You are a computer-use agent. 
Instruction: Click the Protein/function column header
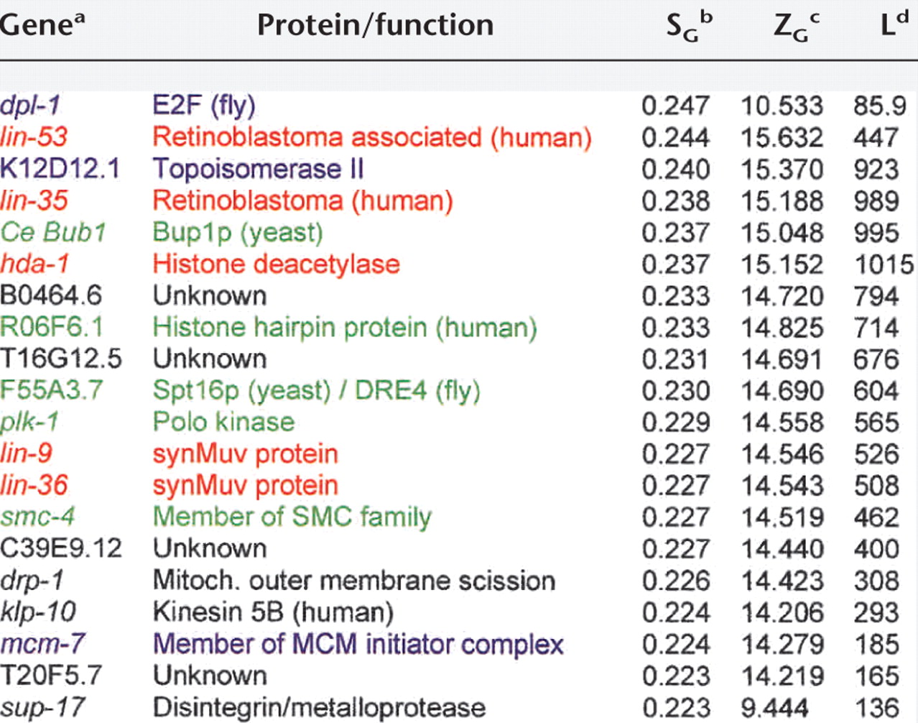click(375, 25)
